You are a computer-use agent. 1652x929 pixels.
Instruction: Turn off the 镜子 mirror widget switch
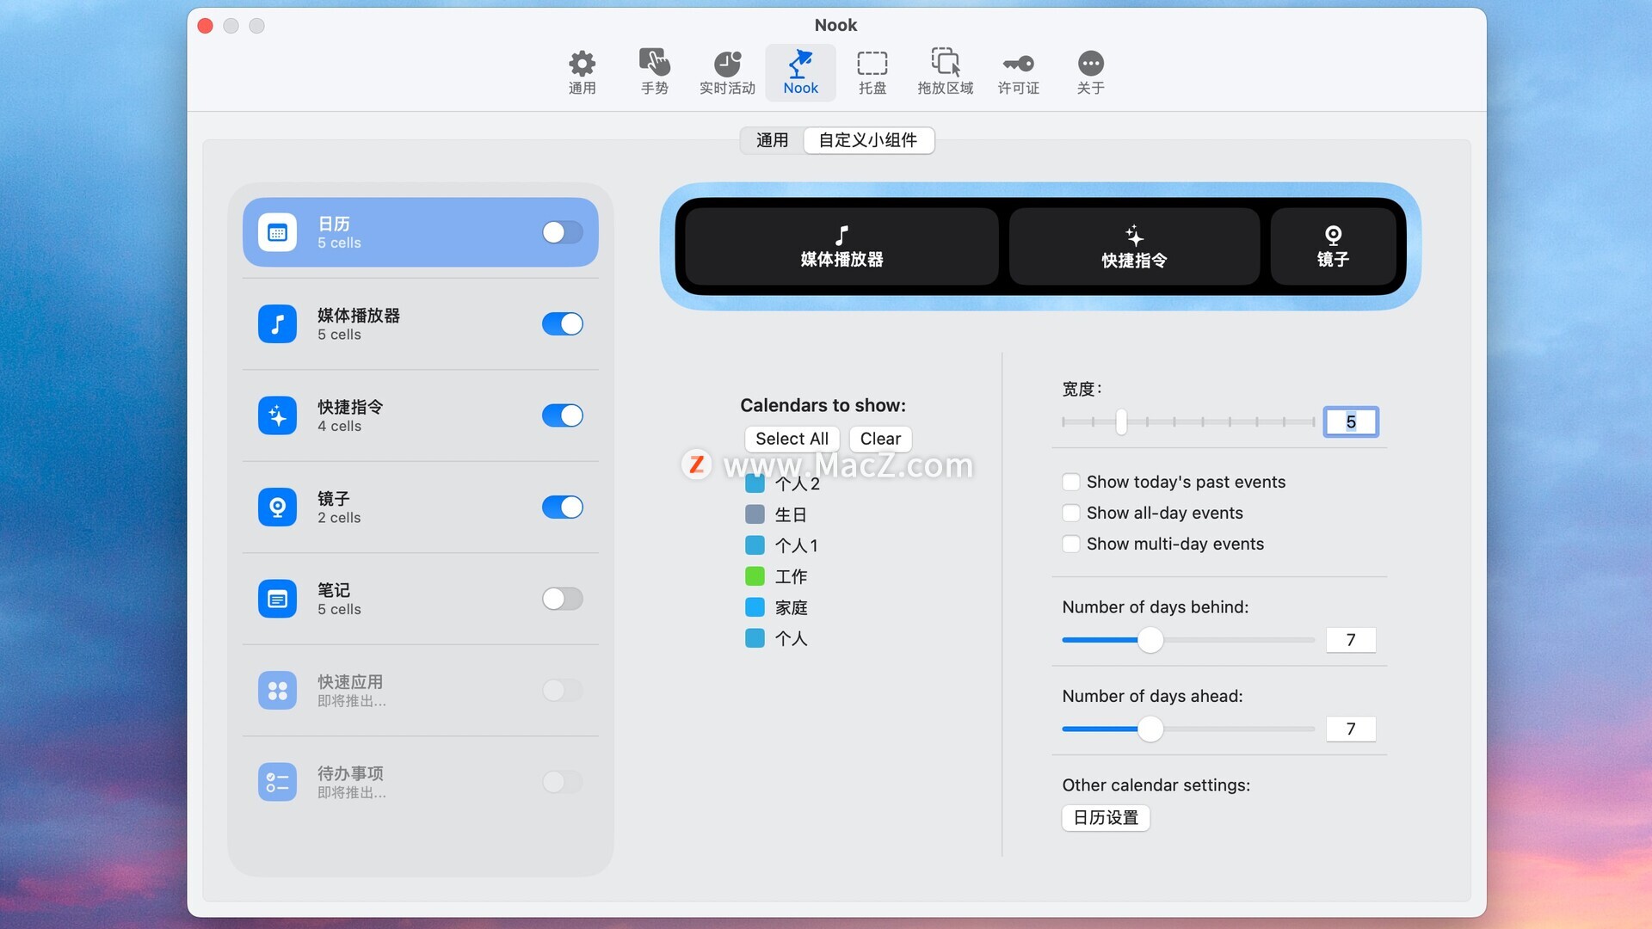click(x=562, y=508)
